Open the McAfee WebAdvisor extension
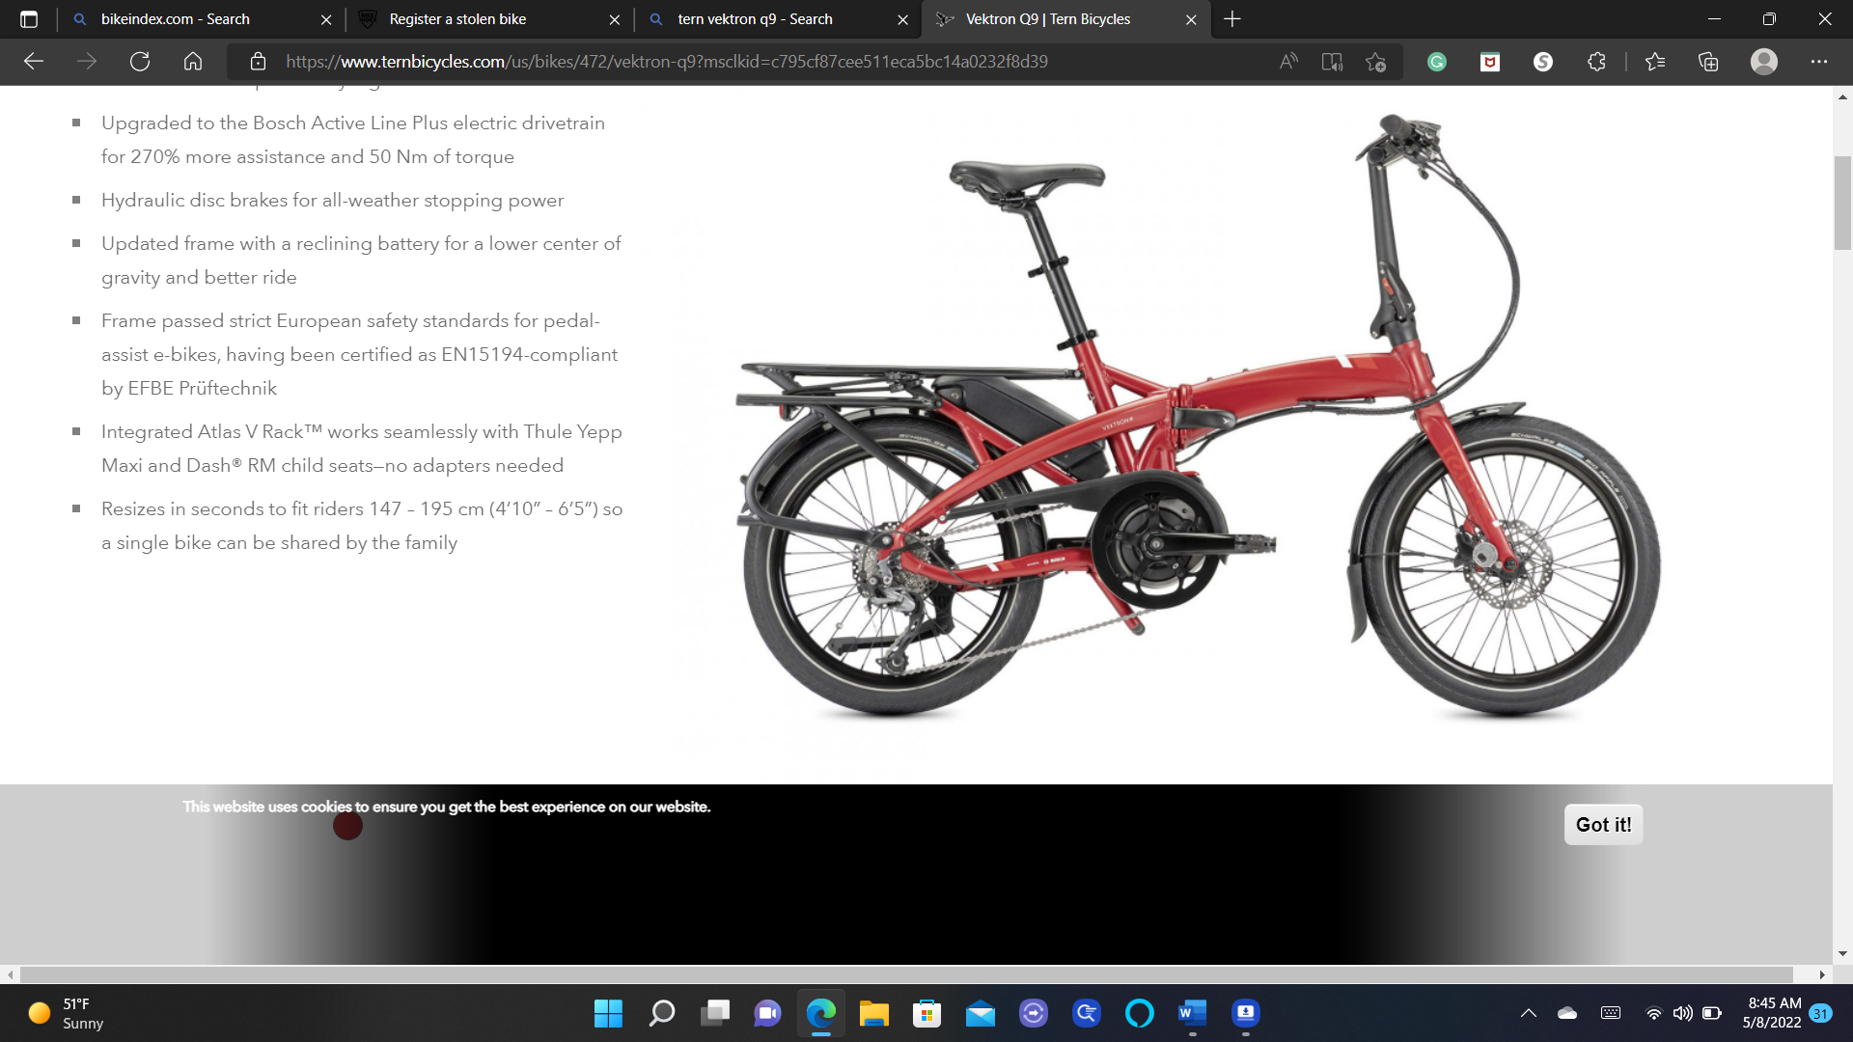This screenshot has width=1853, height=1042. pos(1490,61)
